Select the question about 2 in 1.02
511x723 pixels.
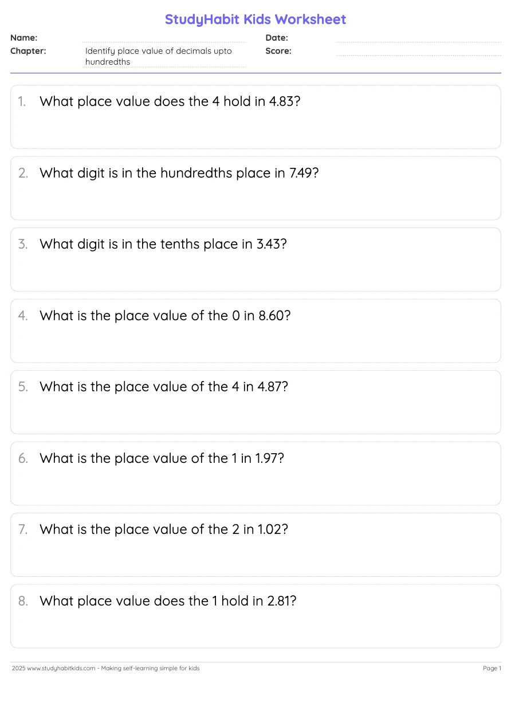coord(164,529)
